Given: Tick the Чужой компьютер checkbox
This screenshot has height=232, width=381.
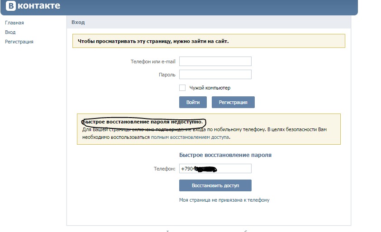Looking at the screenshot, I should click(182, 88).
